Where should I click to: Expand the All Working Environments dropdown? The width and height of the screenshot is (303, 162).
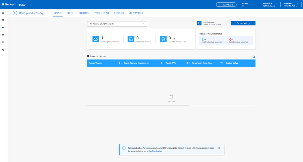pyautogui.click(x=117, y=24)
